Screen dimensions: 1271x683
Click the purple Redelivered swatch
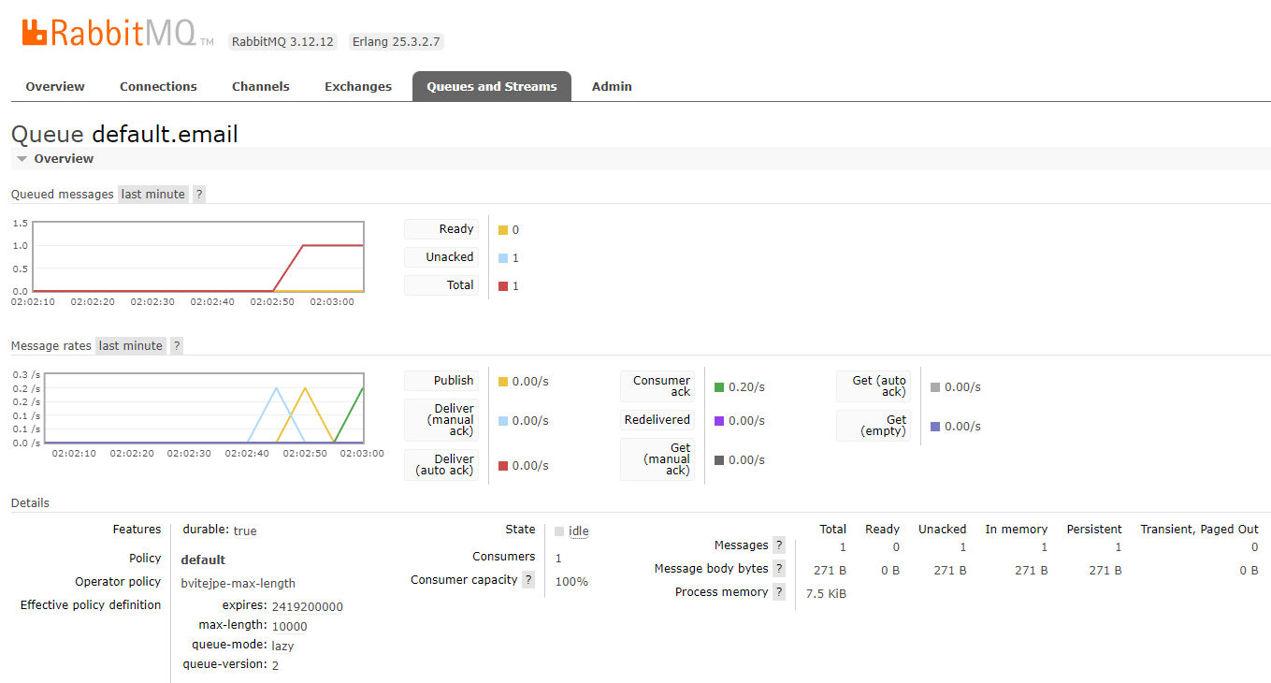[719, 421]
